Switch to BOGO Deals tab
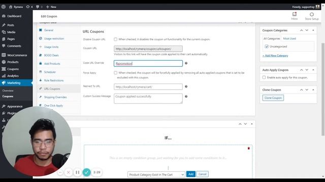Image resolution: width=325 pixels, height=182 pixels. (x=51, y=55)
